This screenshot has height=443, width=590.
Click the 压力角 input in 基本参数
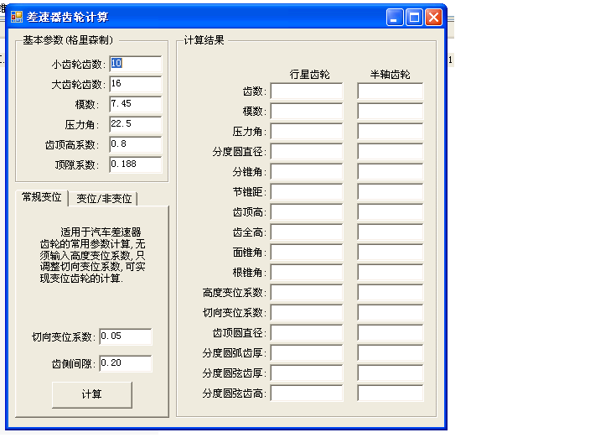pyautogui.click(x=136, y=124)
